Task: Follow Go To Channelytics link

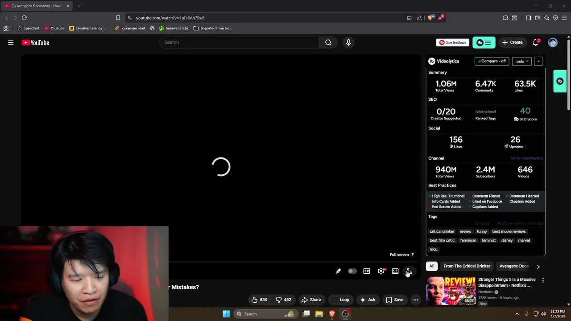Action: (526, 158)
